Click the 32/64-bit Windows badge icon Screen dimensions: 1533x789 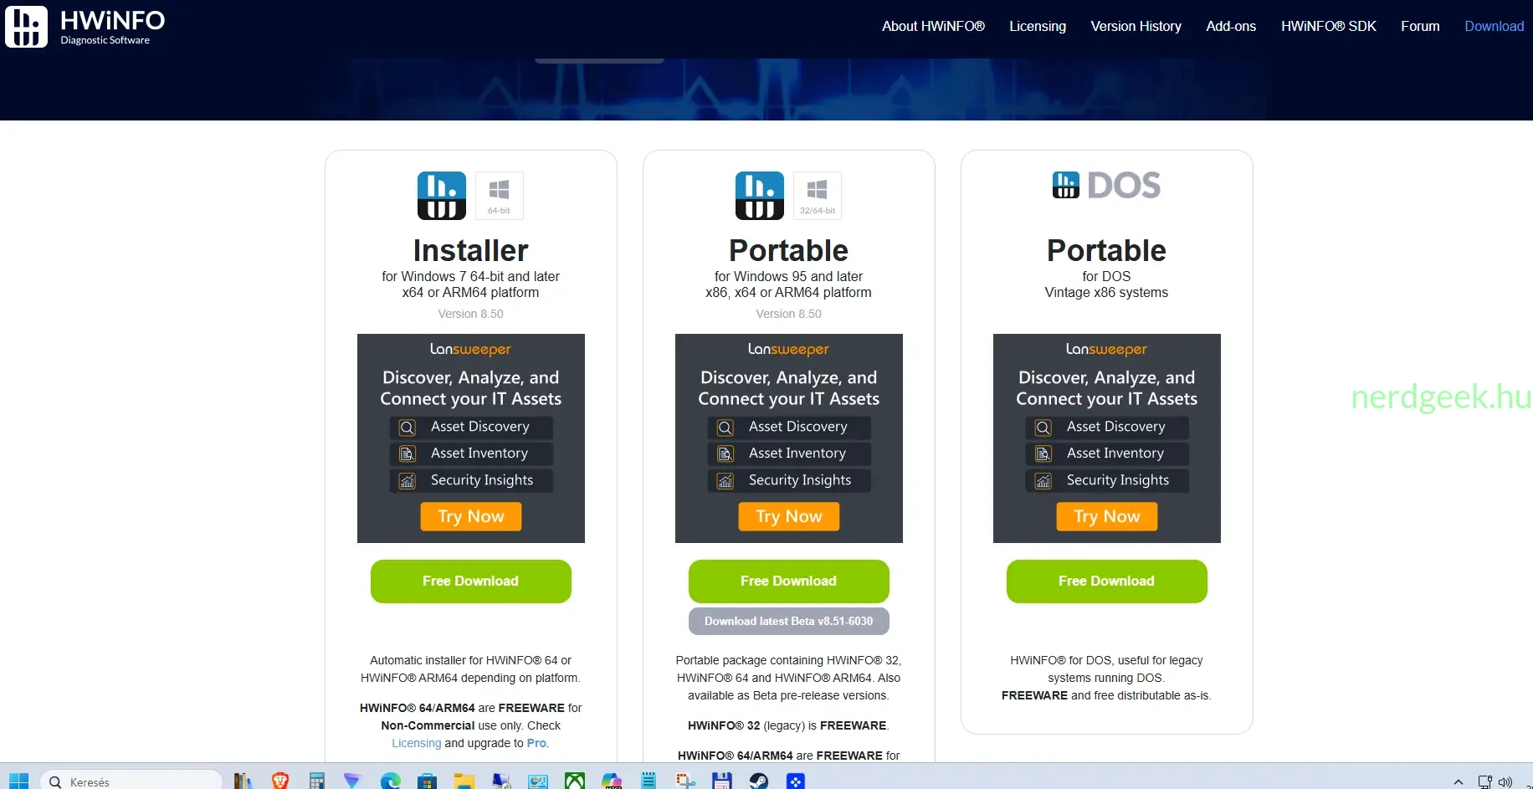point(818,196)
